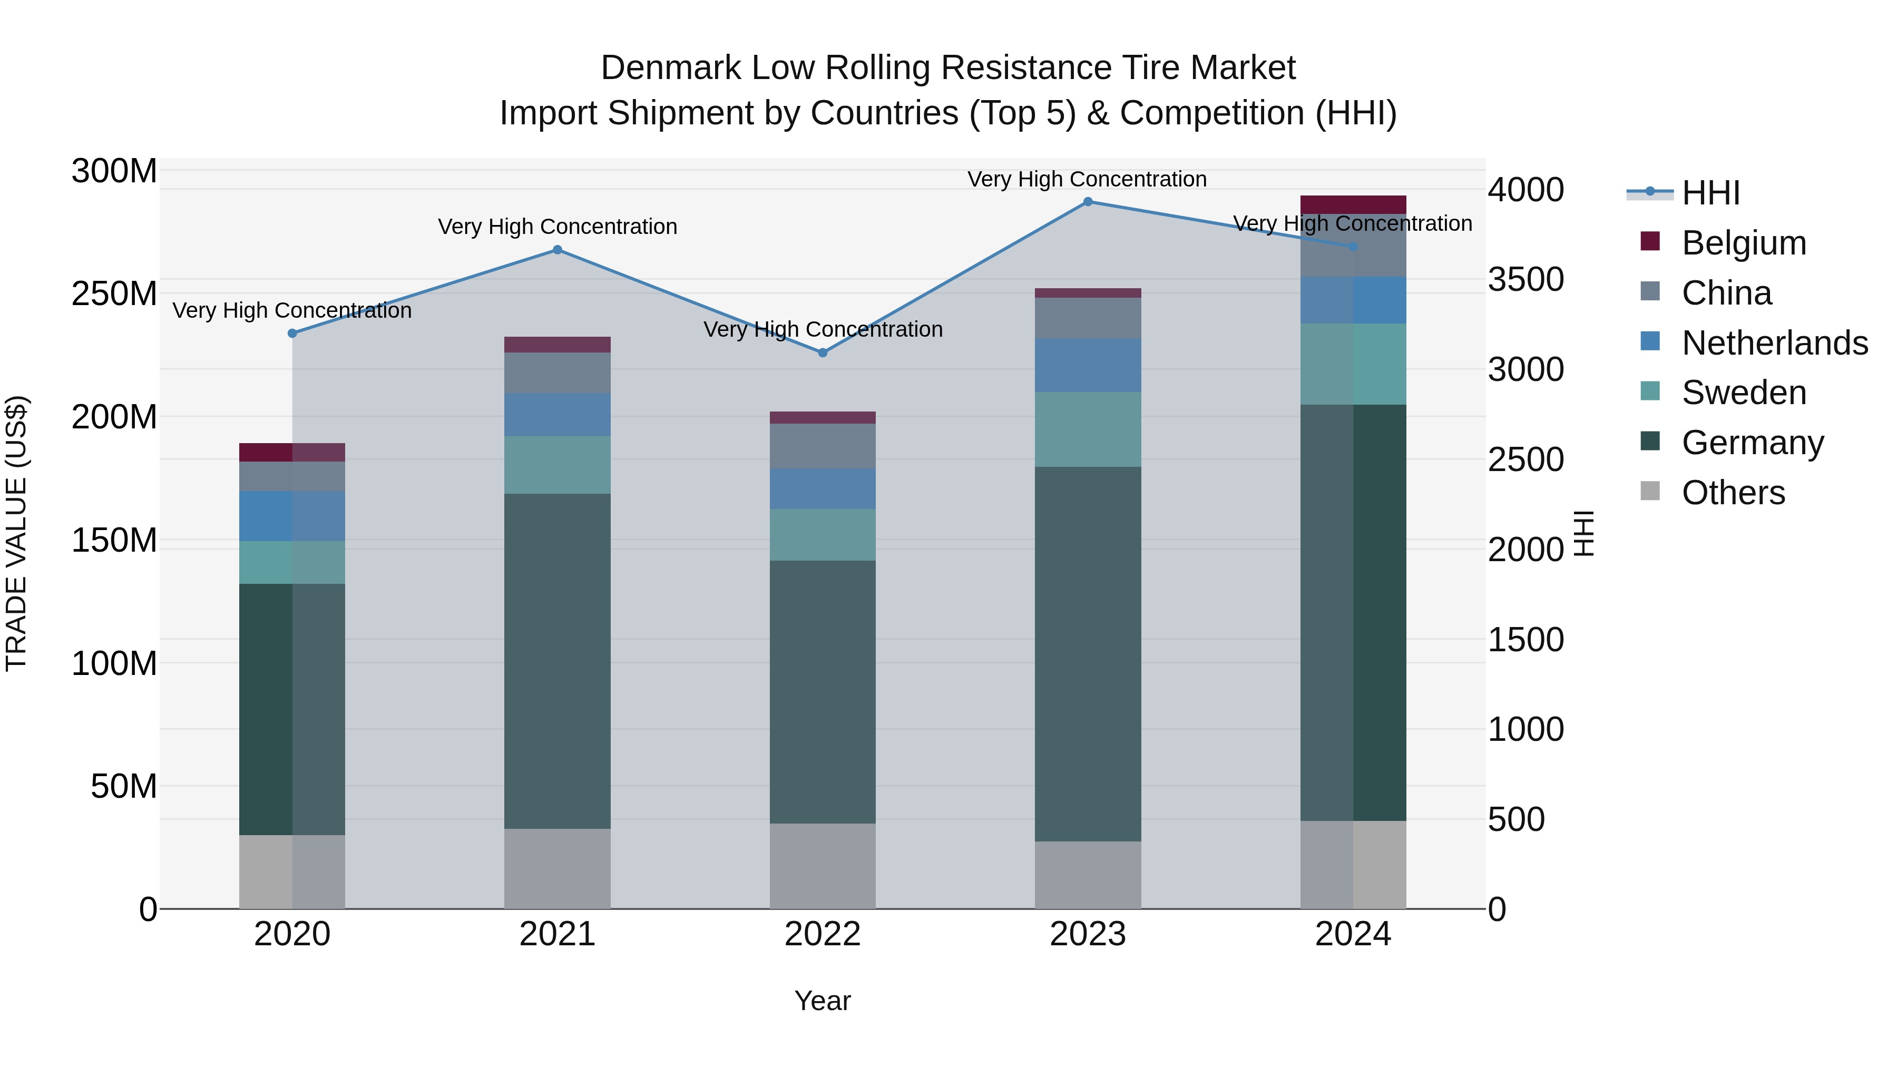
Task: Select the Others segment of the 2023 bar
Action: tap(1088, 875)
